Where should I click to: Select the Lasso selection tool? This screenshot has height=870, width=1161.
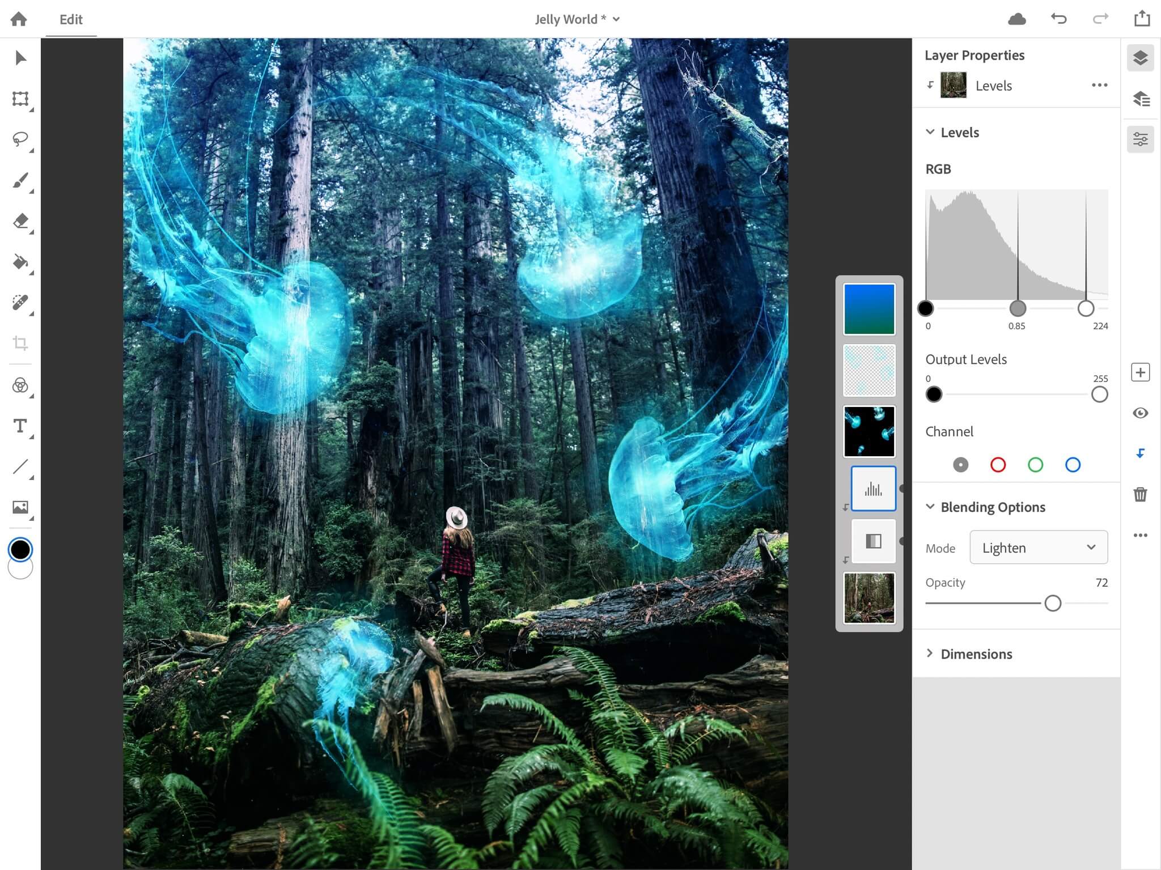[x=20, y=139]
